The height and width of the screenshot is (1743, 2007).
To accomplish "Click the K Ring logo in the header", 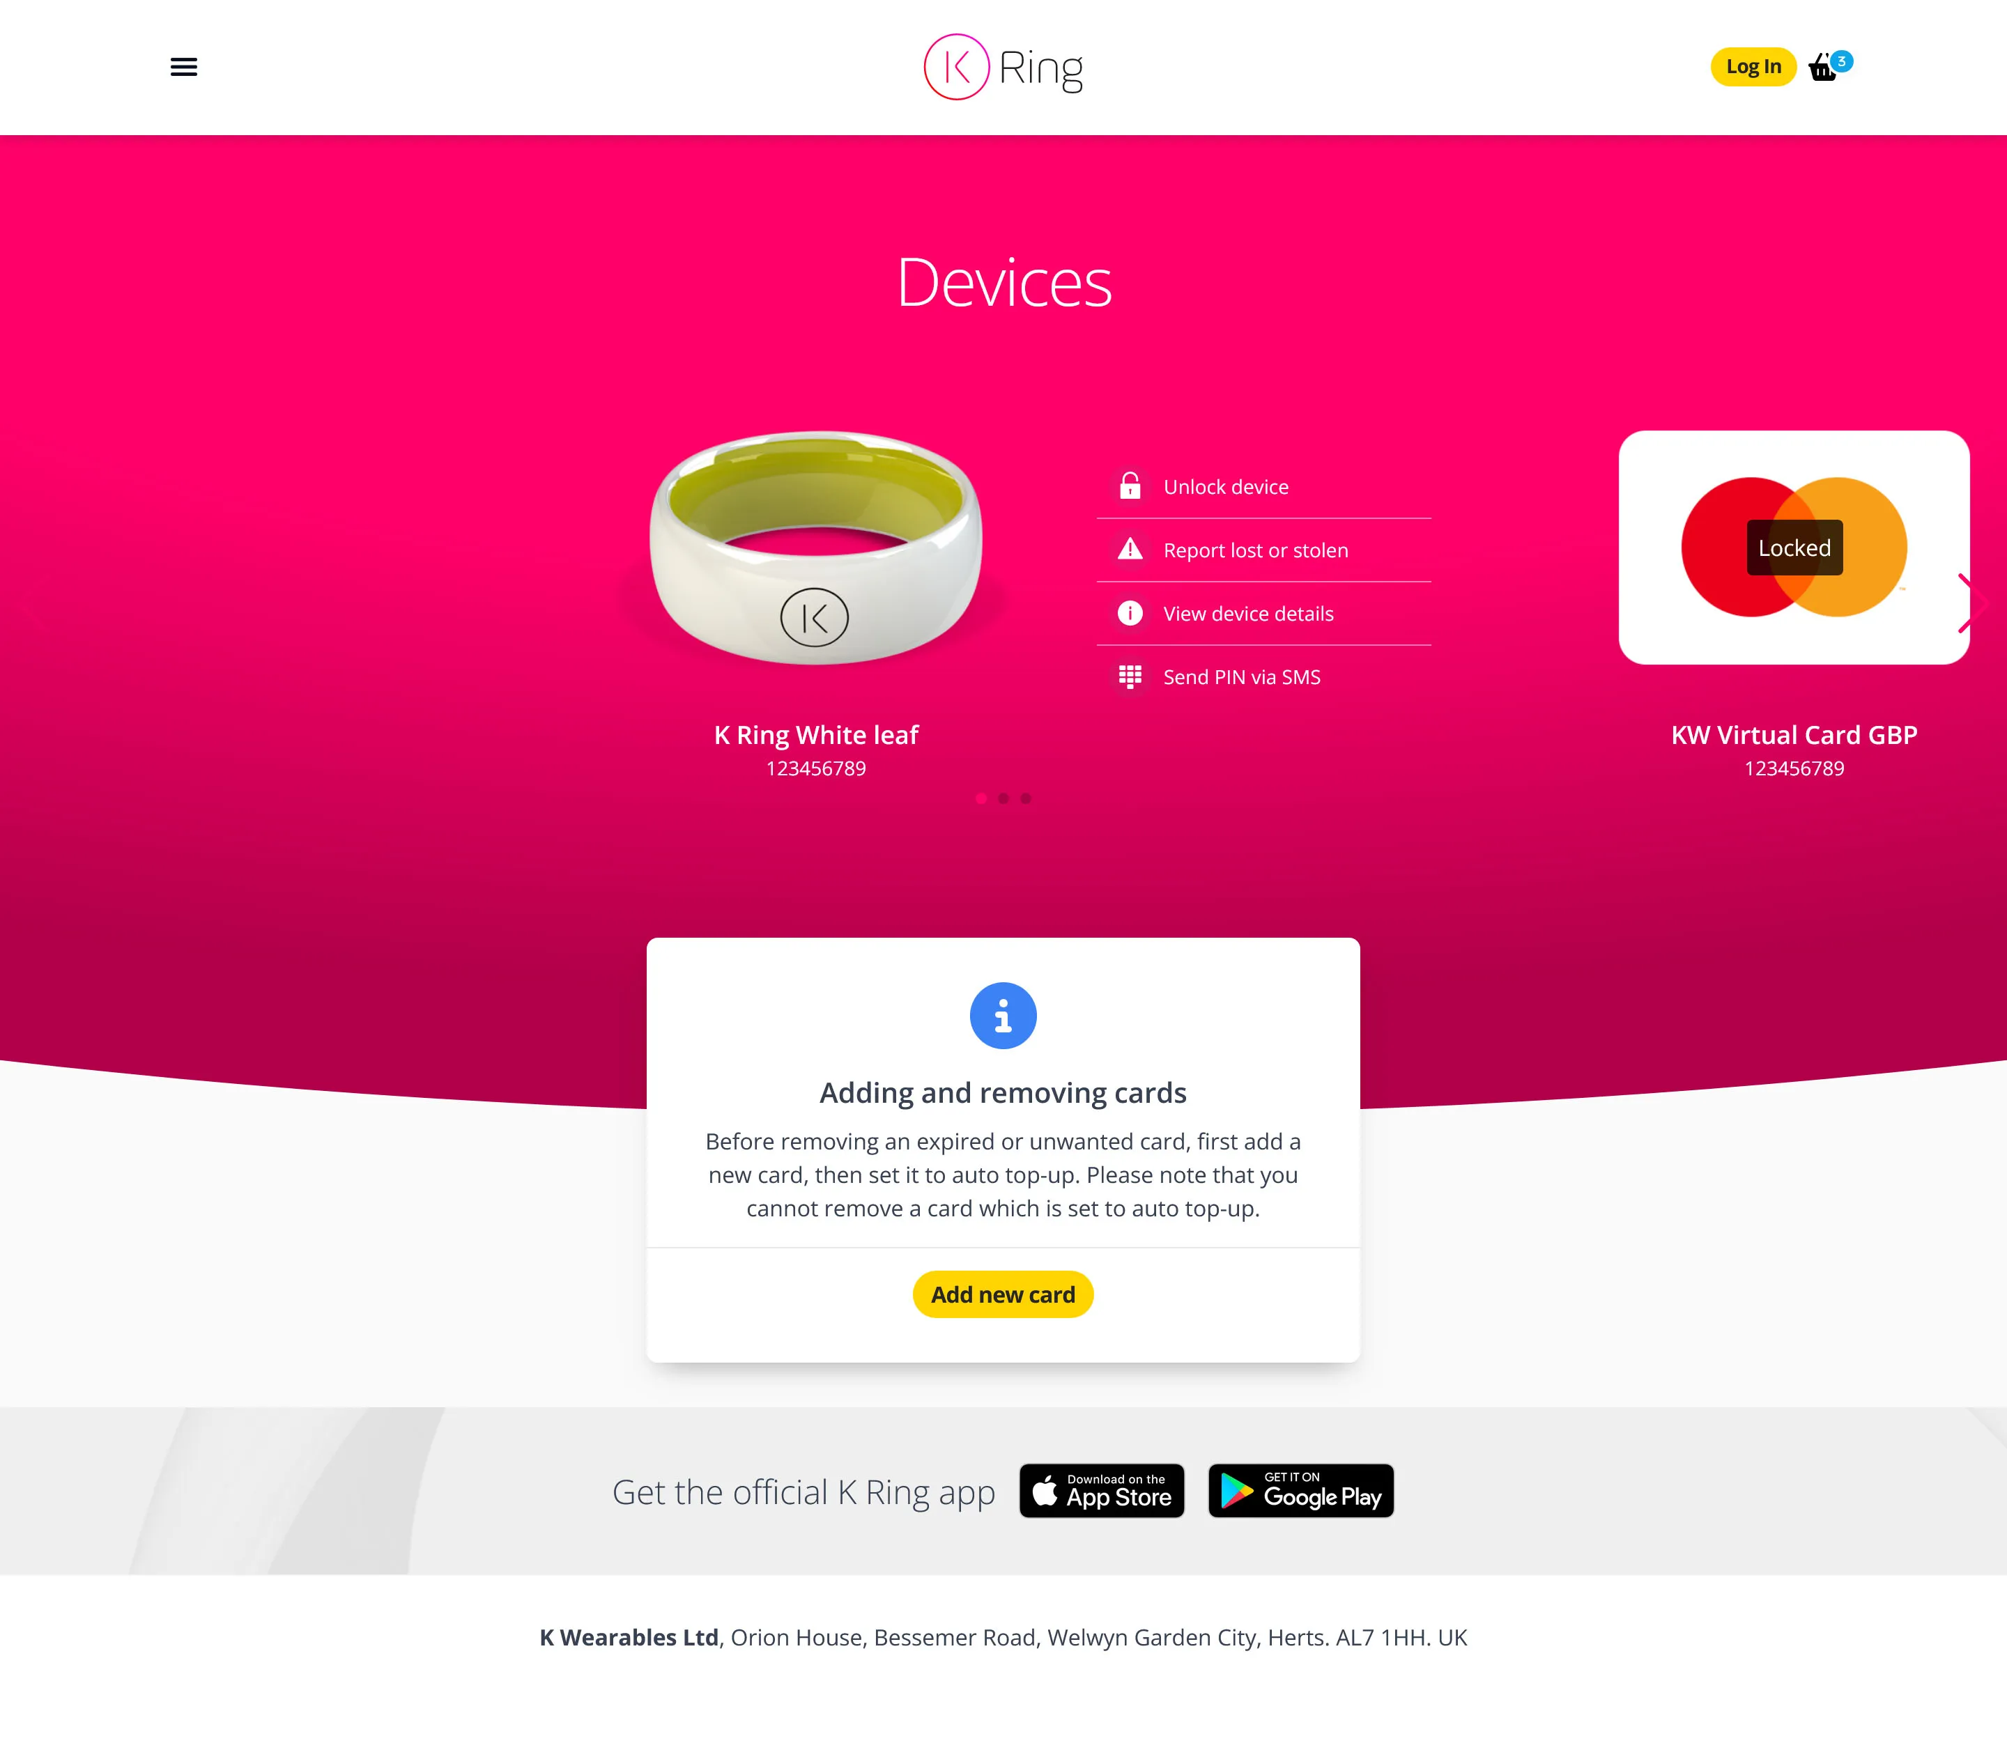I will [x=1002, y=66].
